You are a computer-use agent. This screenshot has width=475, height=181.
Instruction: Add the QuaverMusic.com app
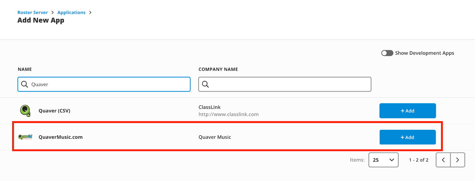pyautogui.click(x=408, y=137)
